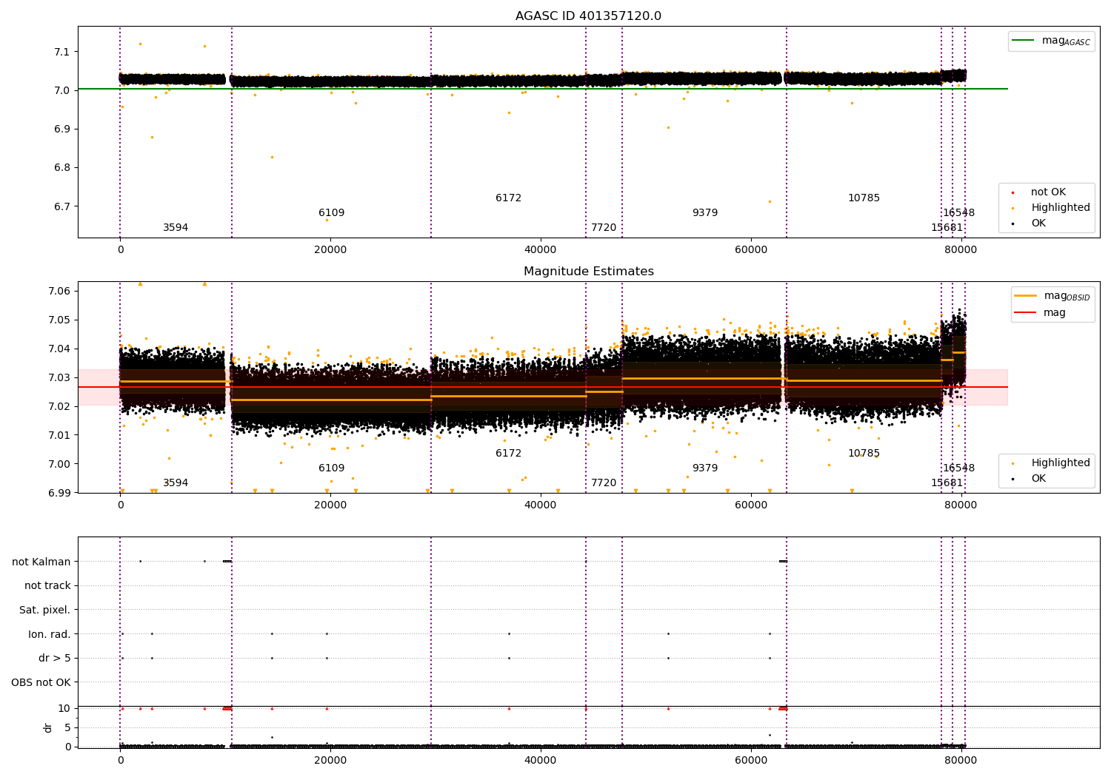Click the 'not track' axis label
Viewport: 1111px width, 777px height.
47,586
